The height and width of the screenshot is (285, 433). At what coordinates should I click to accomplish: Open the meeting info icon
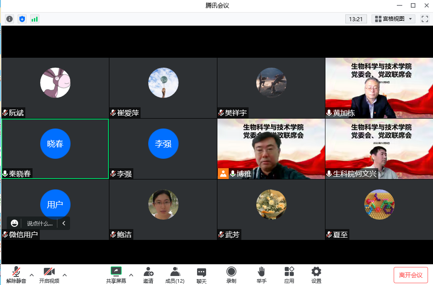[x=9, y=19]
